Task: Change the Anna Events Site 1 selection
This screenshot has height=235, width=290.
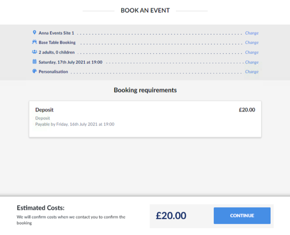Action: coord(252,33)
